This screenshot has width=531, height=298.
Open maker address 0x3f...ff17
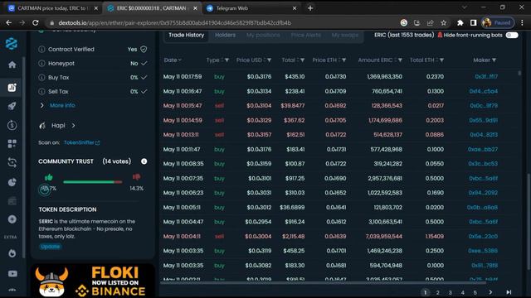486,77
